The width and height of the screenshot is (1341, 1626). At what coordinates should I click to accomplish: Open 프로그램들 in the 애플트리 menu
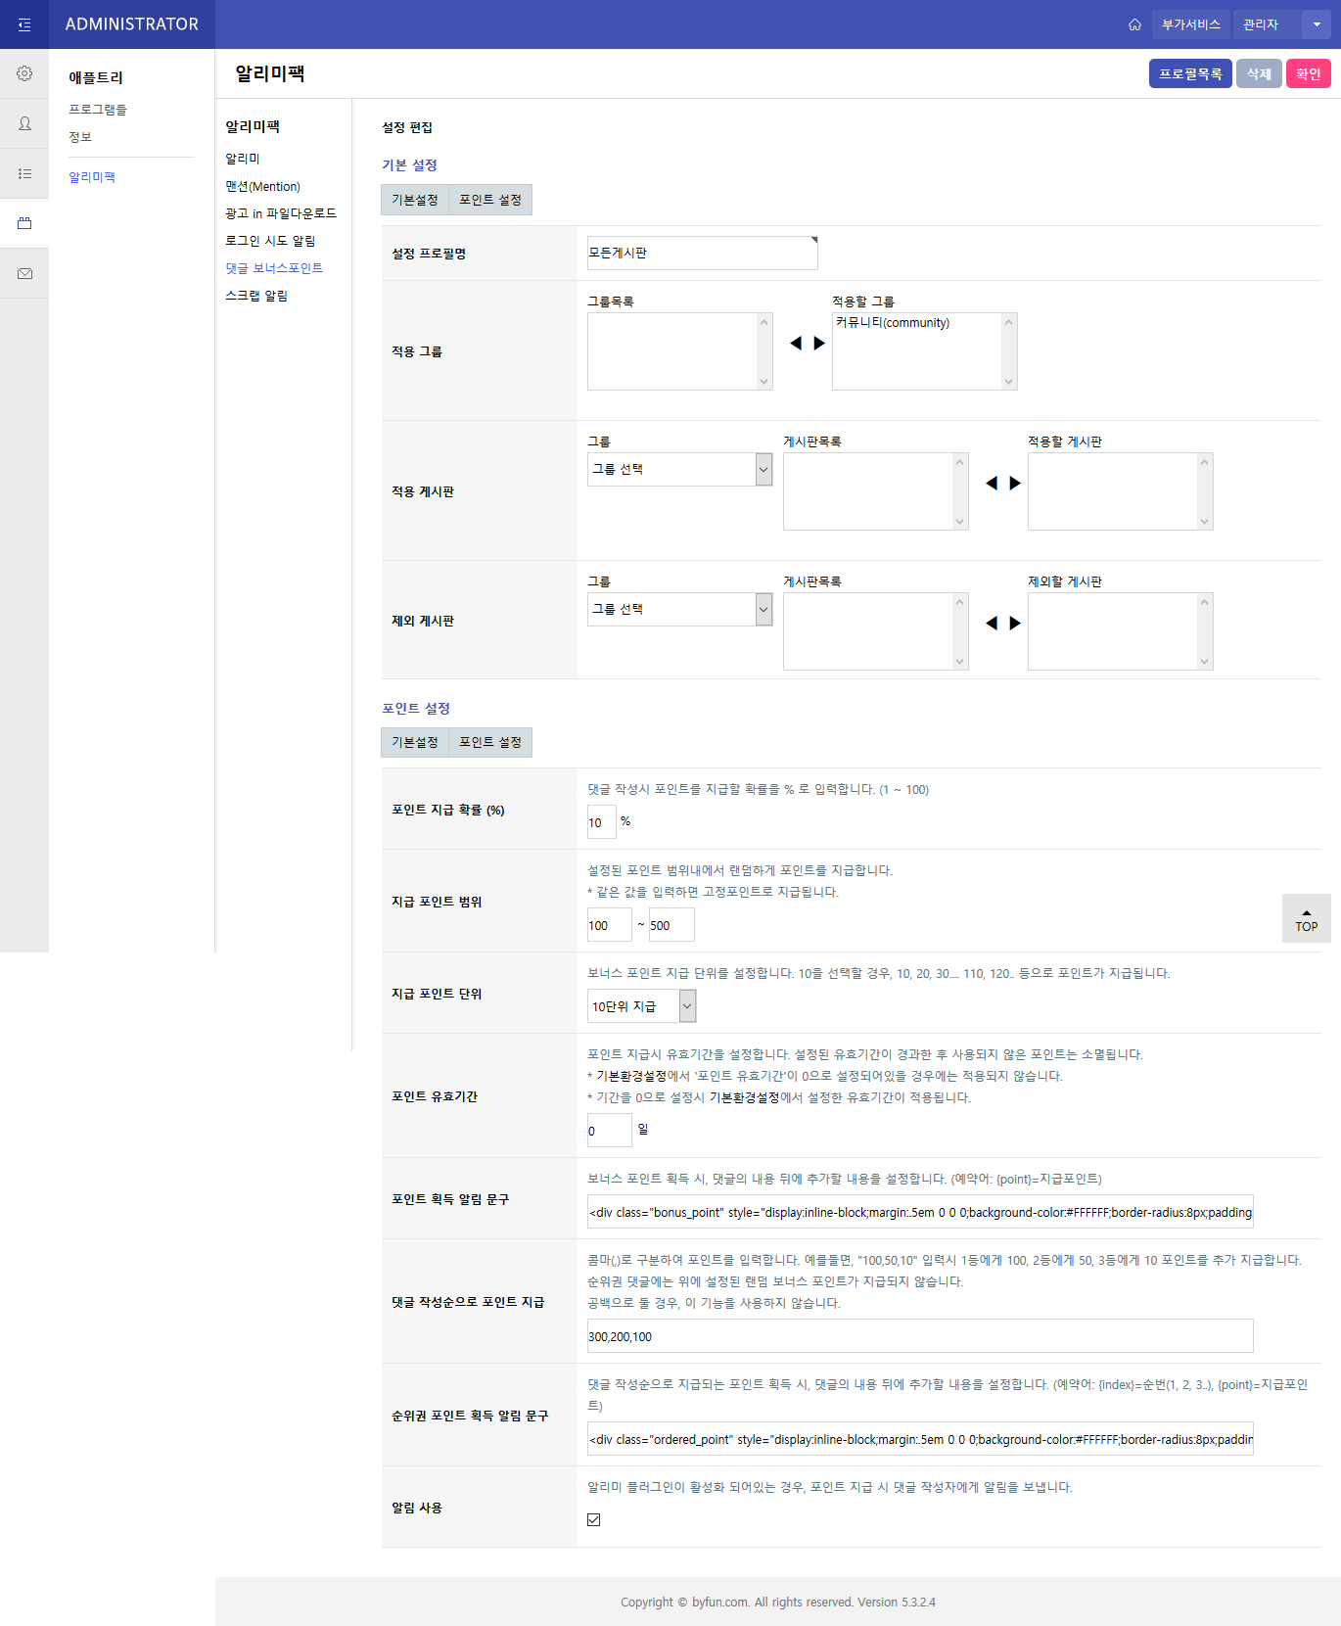[x=98, y=110]
